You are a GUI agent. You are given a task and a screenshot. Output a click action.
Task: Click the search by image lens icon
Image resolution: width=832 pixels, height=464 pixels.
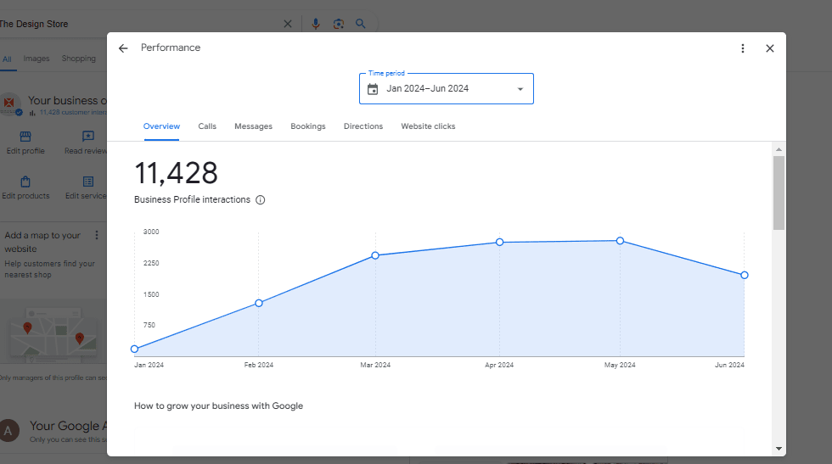[339, 24]
